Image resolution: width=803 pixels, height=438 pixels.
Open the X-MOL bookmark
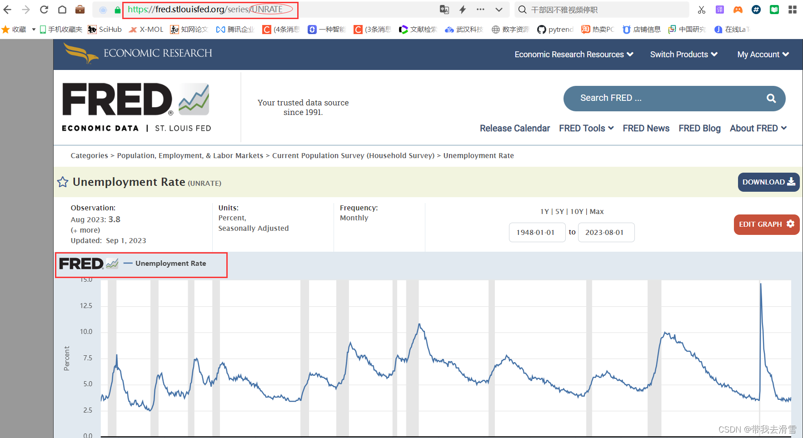click(146, 30)
